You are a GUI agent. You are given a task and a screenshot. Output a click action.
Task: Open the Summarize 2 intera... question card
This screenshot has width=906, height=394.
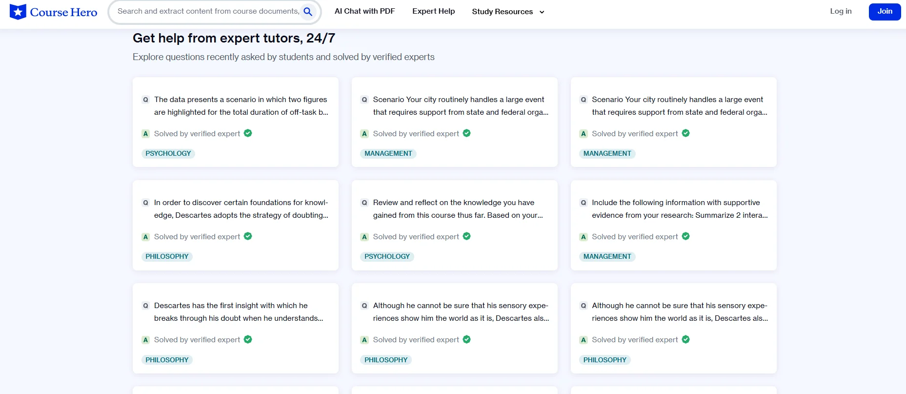pyautogui.click(x=679, y=209)
